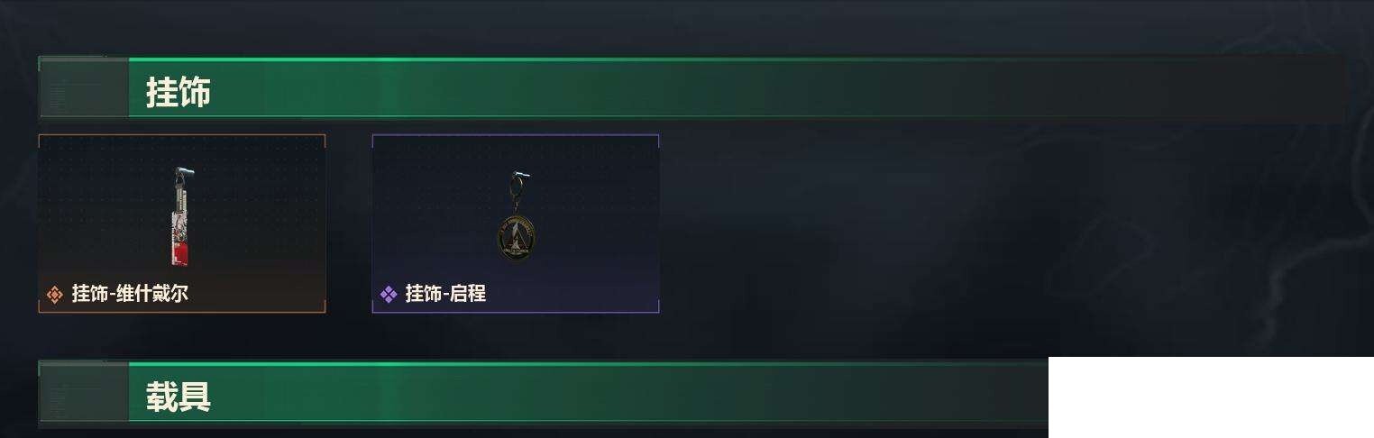Click the 挂饰-维什戴尔 name label

tap(130, 294)
